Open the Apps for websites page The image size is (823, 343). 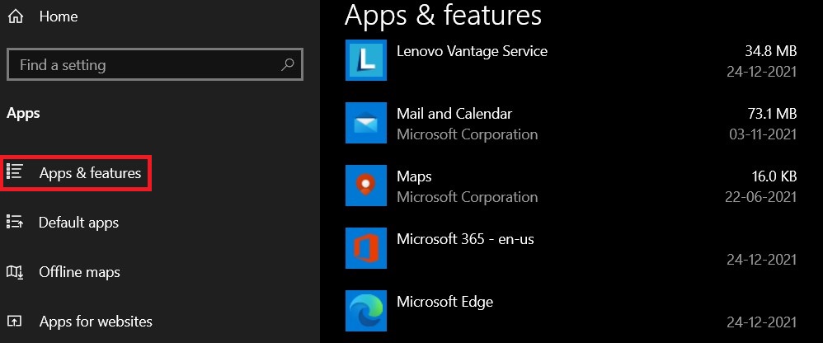pos(96,322)
